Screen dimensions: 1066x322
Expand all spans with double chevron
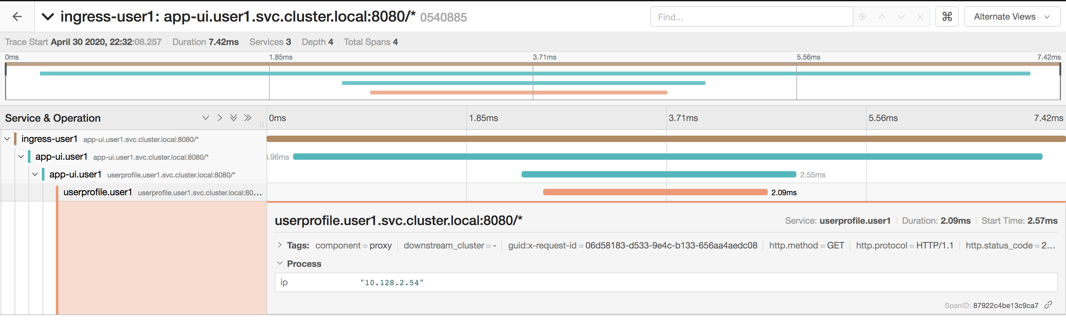tap(234, 118)
